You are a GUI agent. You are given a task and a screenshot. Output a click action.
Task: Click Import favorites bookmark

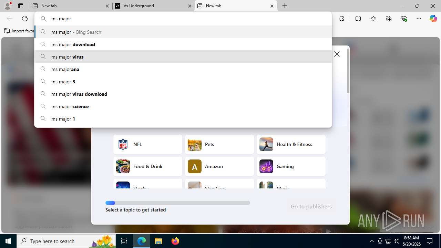[x=19, y=31]
